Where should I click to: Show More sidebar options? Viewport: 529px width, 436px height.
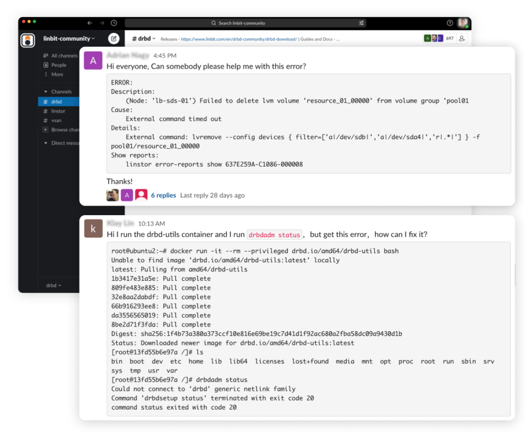(x=54, y=74)
